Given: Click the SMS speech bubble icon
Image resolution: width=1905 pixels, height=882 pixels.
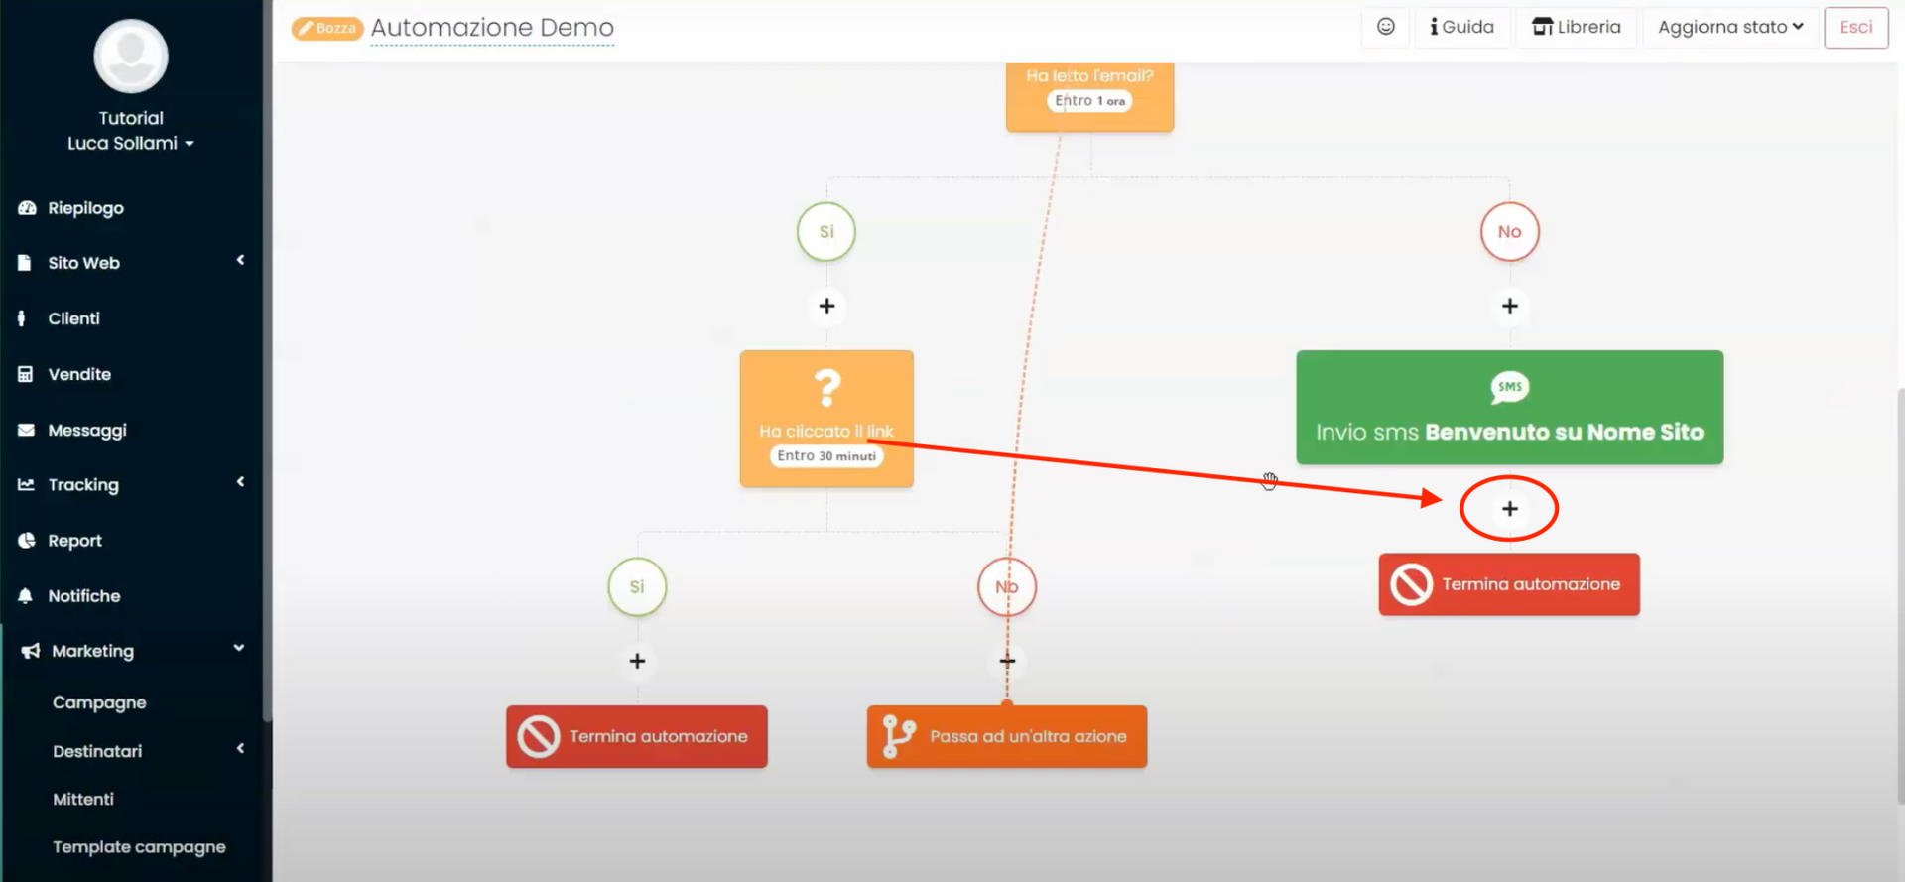Looking at the screenshot, I should [x=1509, y=387].
